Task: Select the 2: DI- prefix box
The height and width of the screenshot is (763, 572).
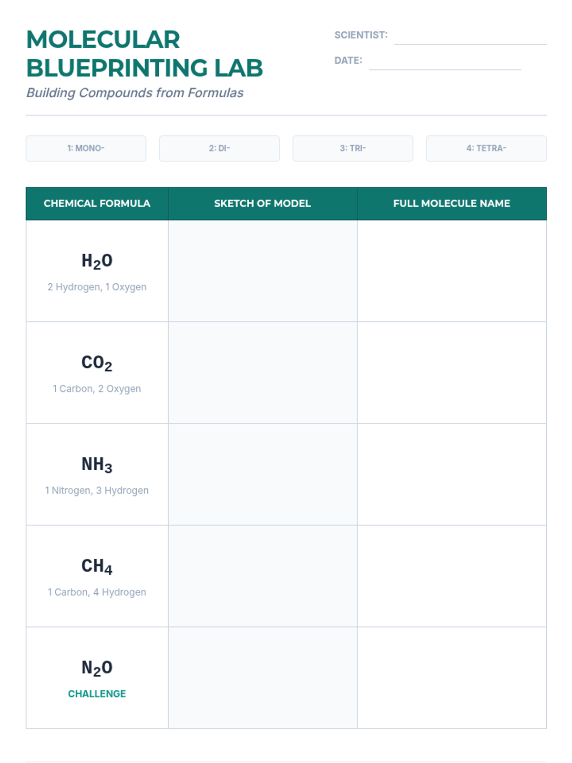Action: click(x=219, y=148)
